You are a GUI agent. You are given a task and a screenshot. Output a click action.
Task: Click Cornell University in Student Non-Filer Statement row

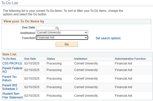(86, 96)
